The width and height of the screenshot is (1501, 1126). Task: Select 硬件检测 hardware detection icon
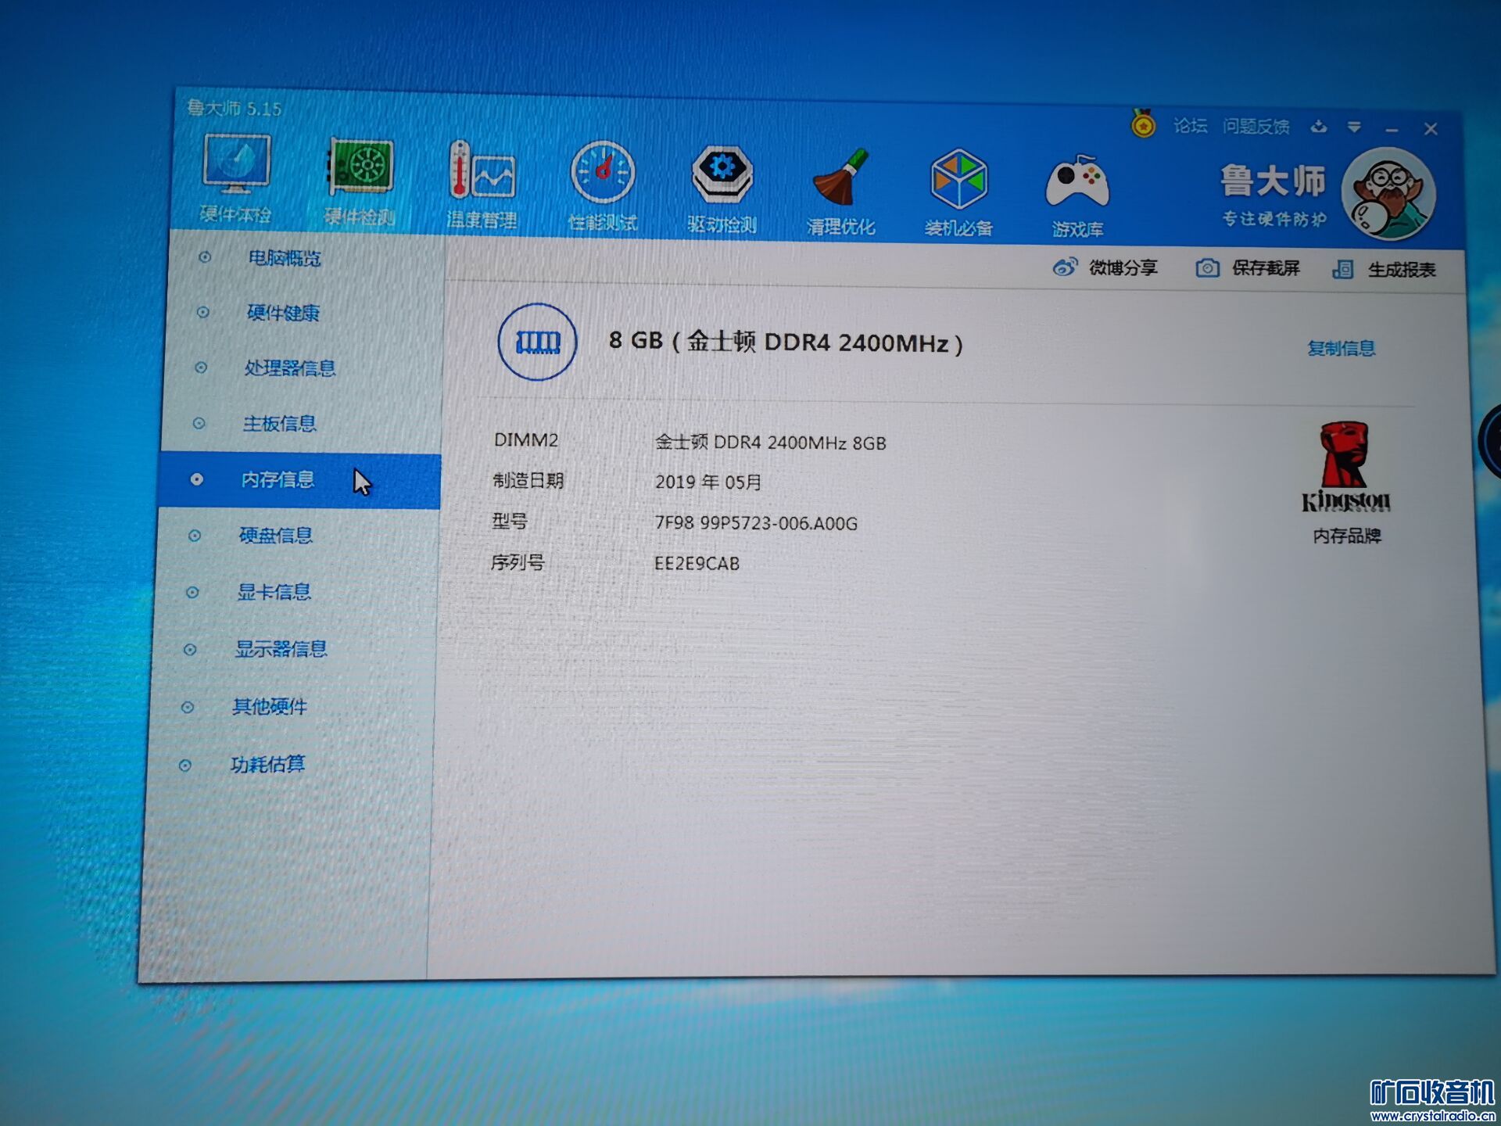click(360, 181)
